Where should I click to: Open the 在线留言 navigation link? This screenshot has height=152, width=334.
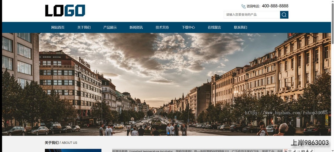214,27
